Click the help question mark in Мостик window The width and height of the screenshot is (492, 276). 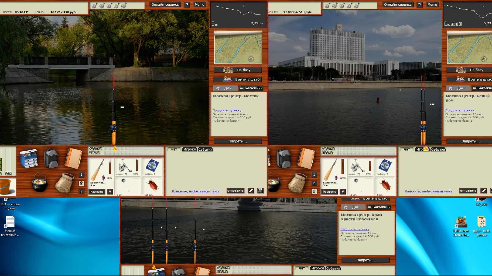point(187,5)
